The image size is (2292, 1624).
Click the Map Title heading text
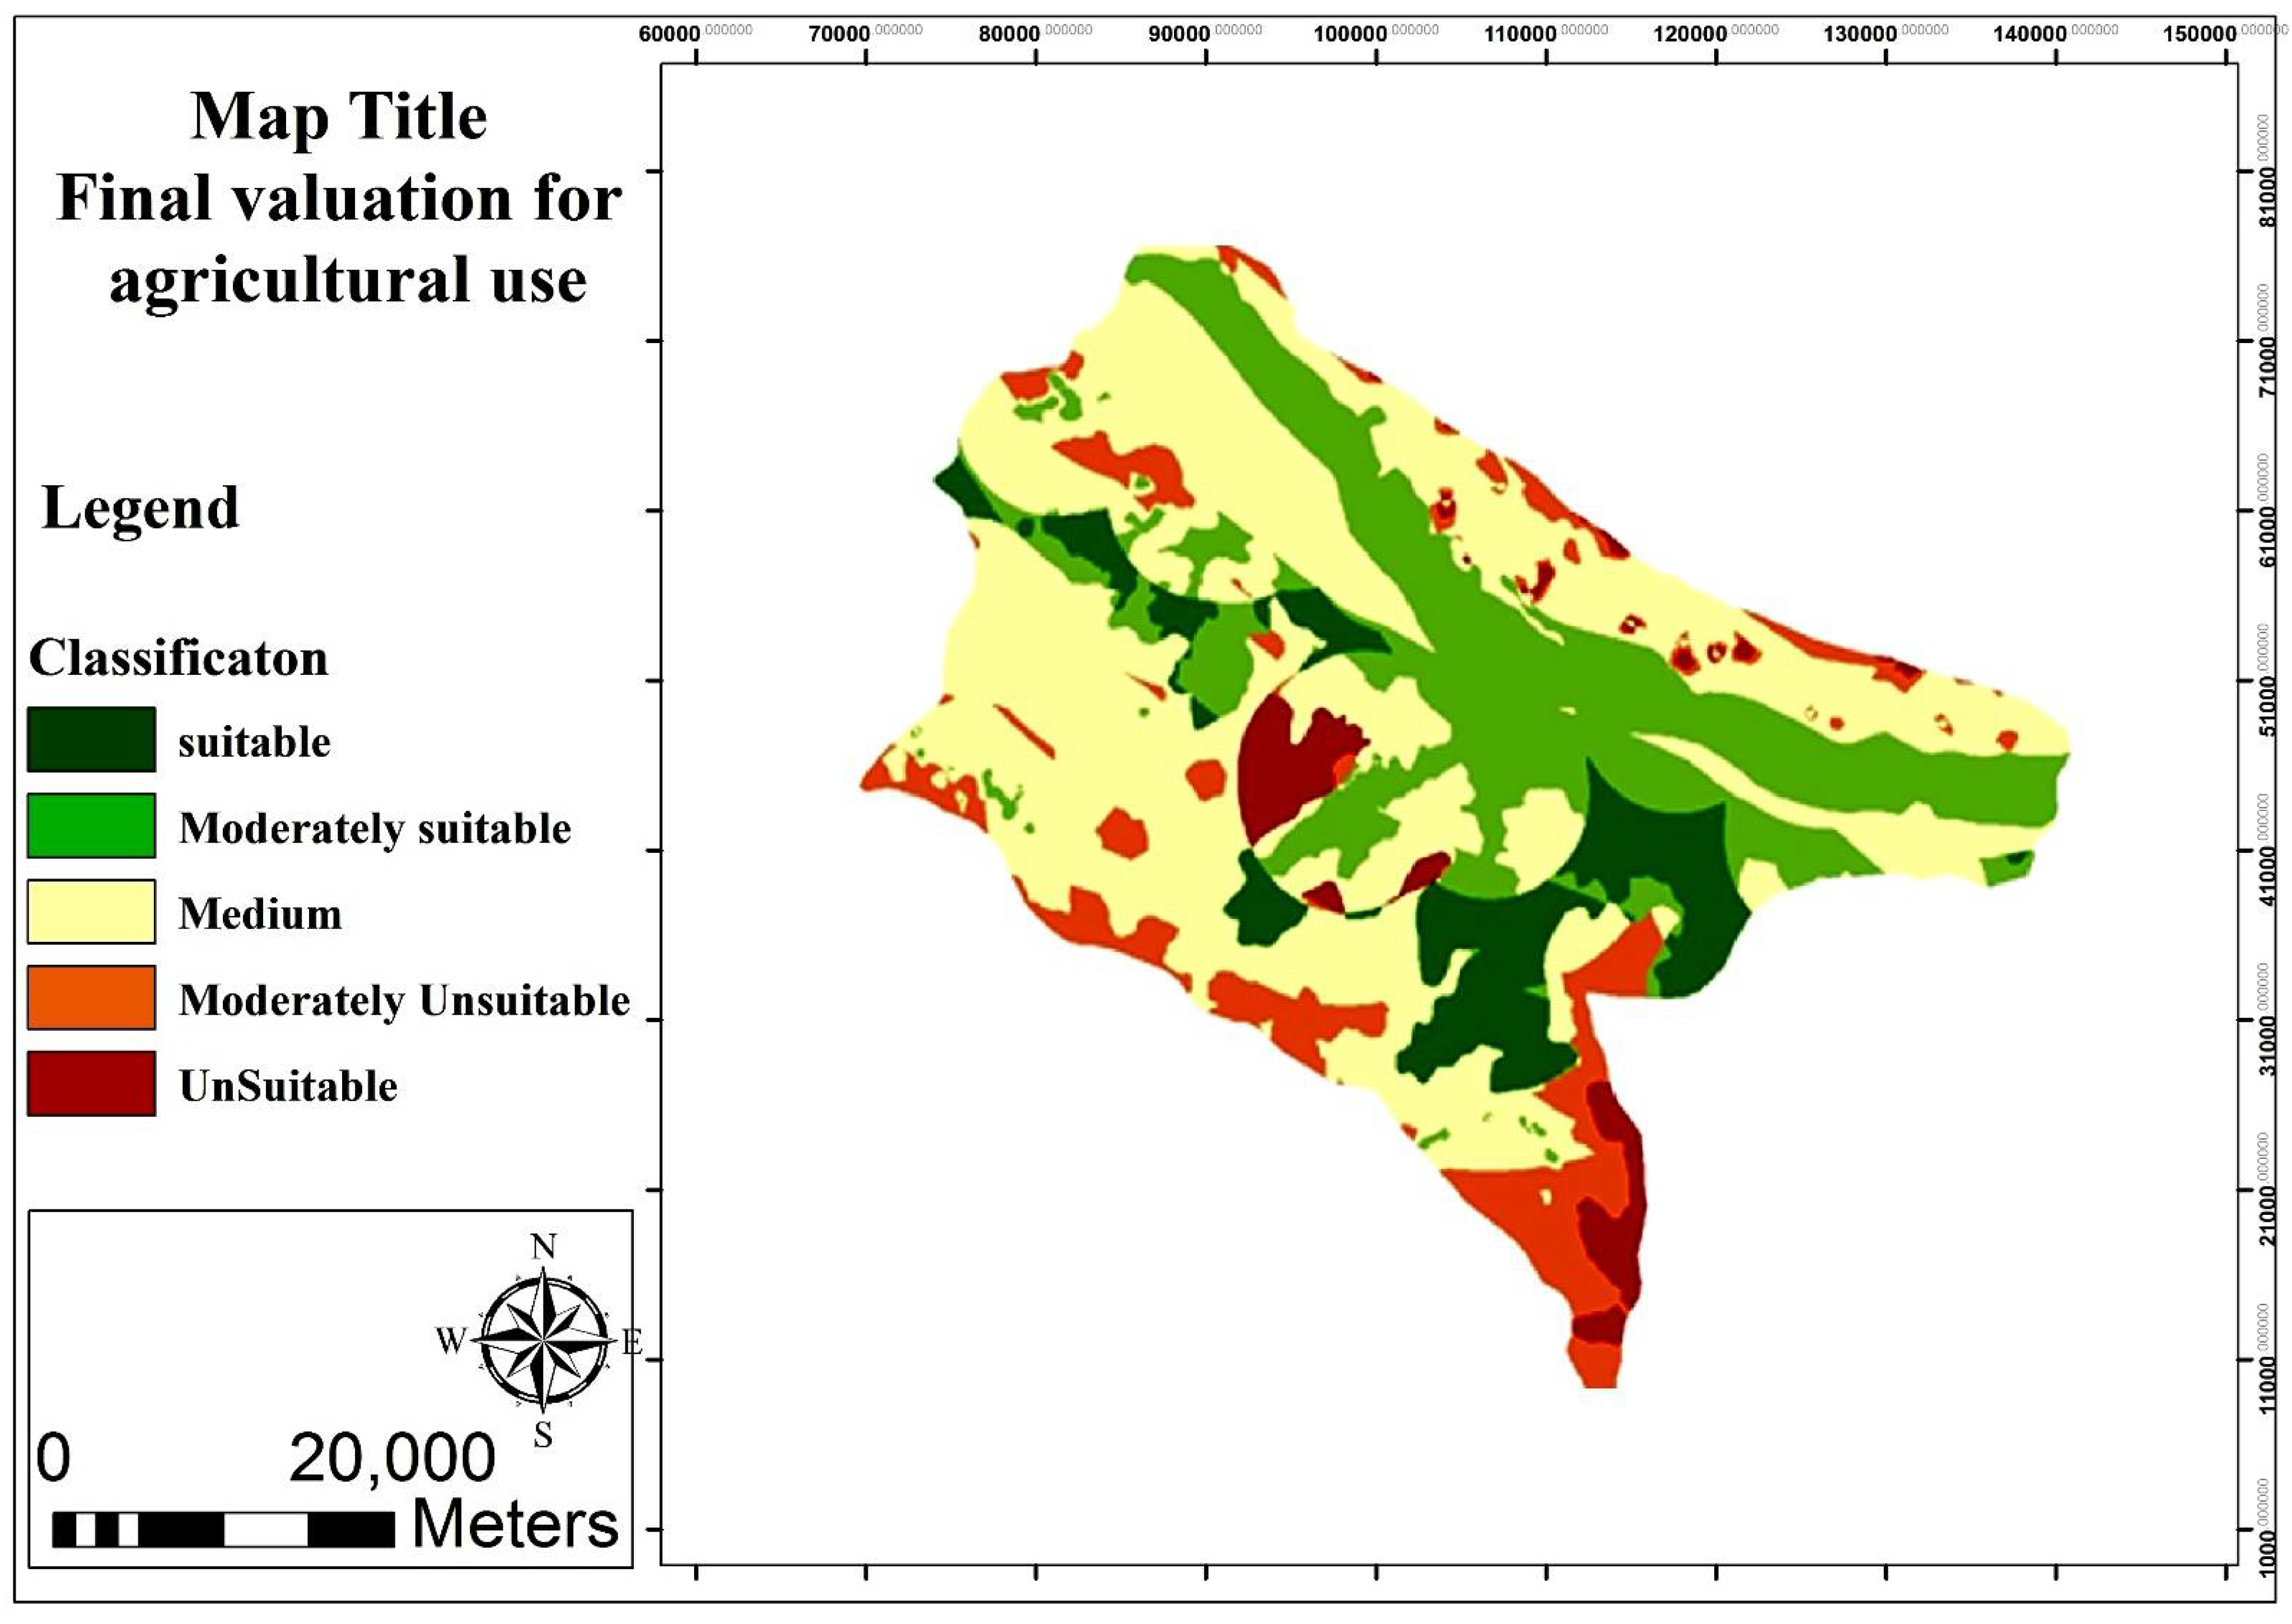(338, 116)
